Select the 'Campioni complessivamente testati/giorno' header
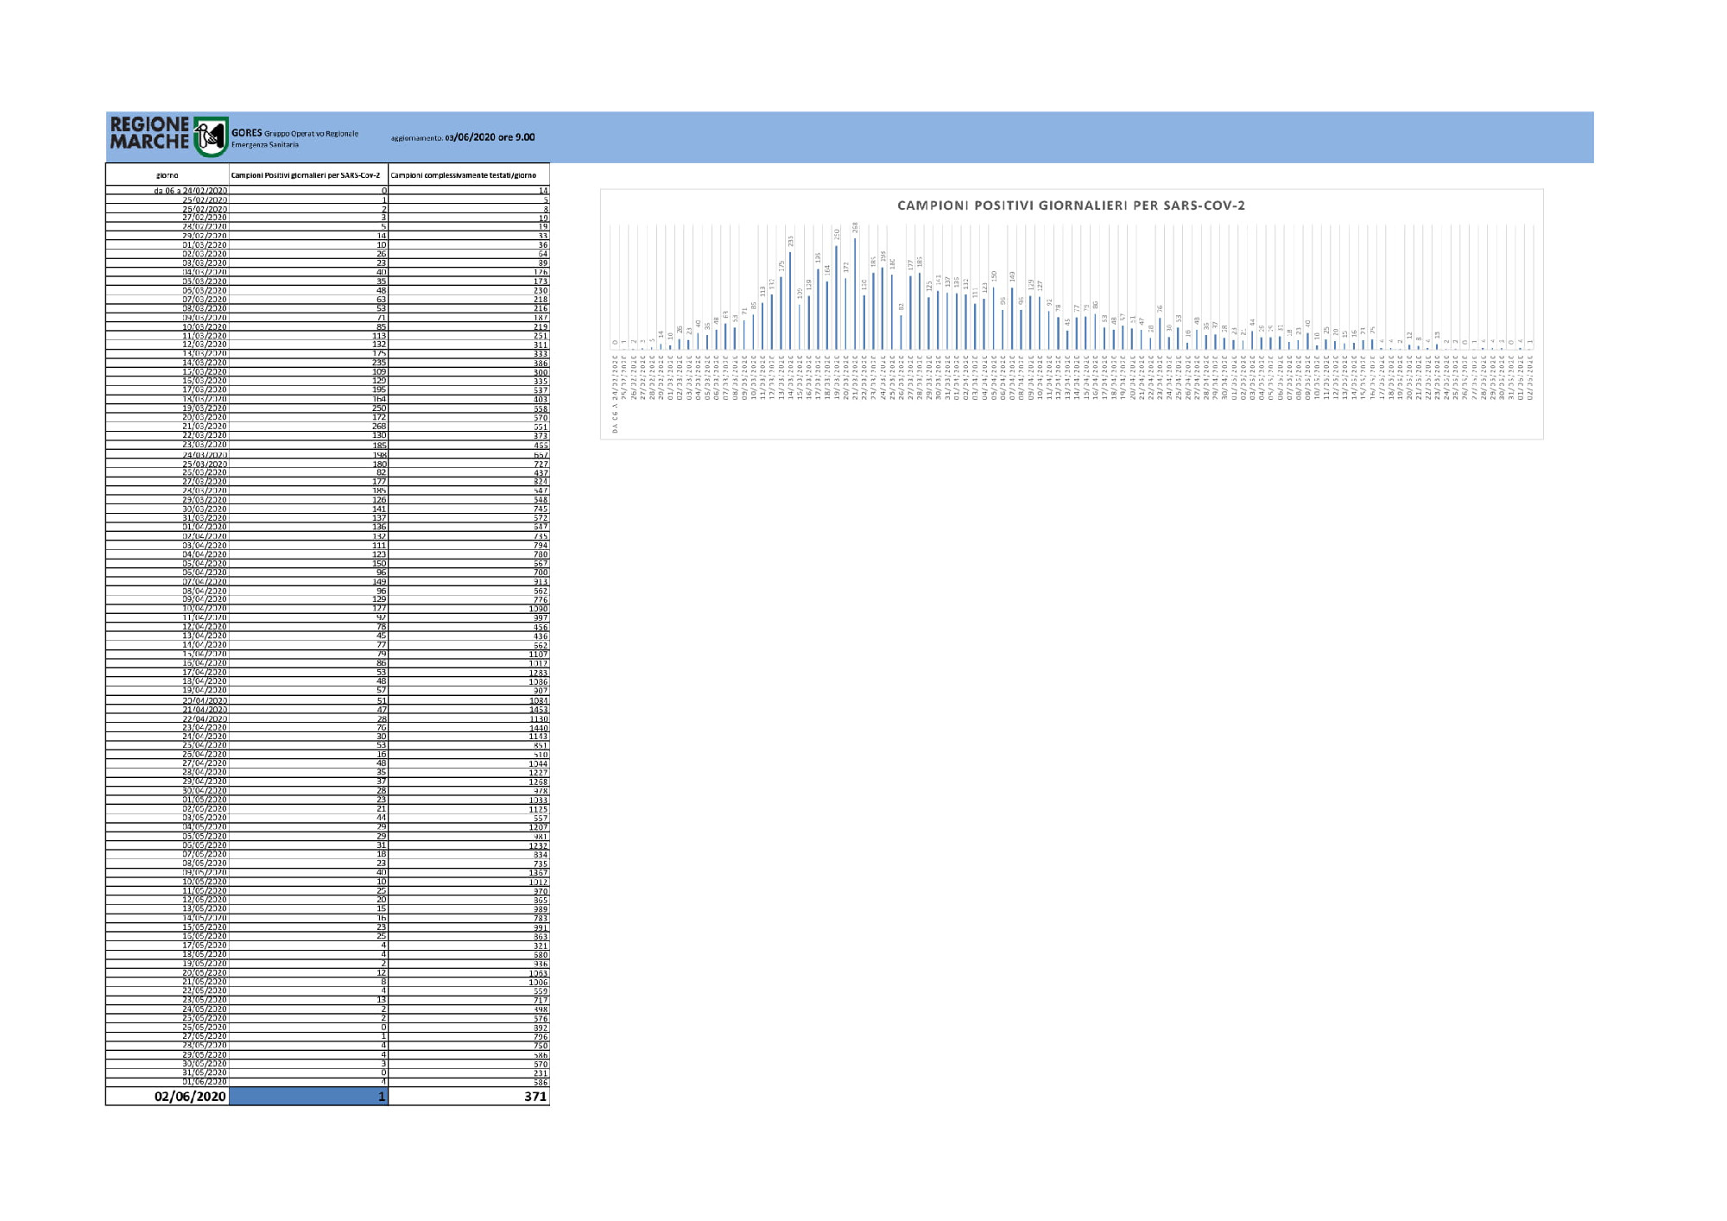The height and width of the screenshot is (1221, 1727). click(x=464, y=175)
